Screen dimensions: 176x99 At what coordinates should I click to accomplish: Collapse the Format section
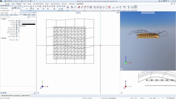1,19
